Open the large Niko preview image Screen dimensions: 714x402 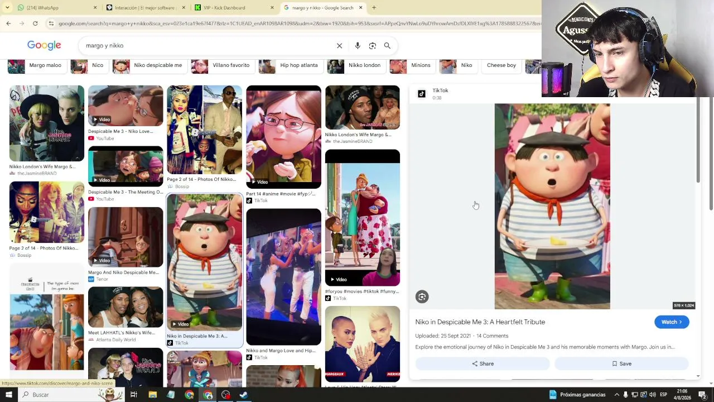point(552,206)
